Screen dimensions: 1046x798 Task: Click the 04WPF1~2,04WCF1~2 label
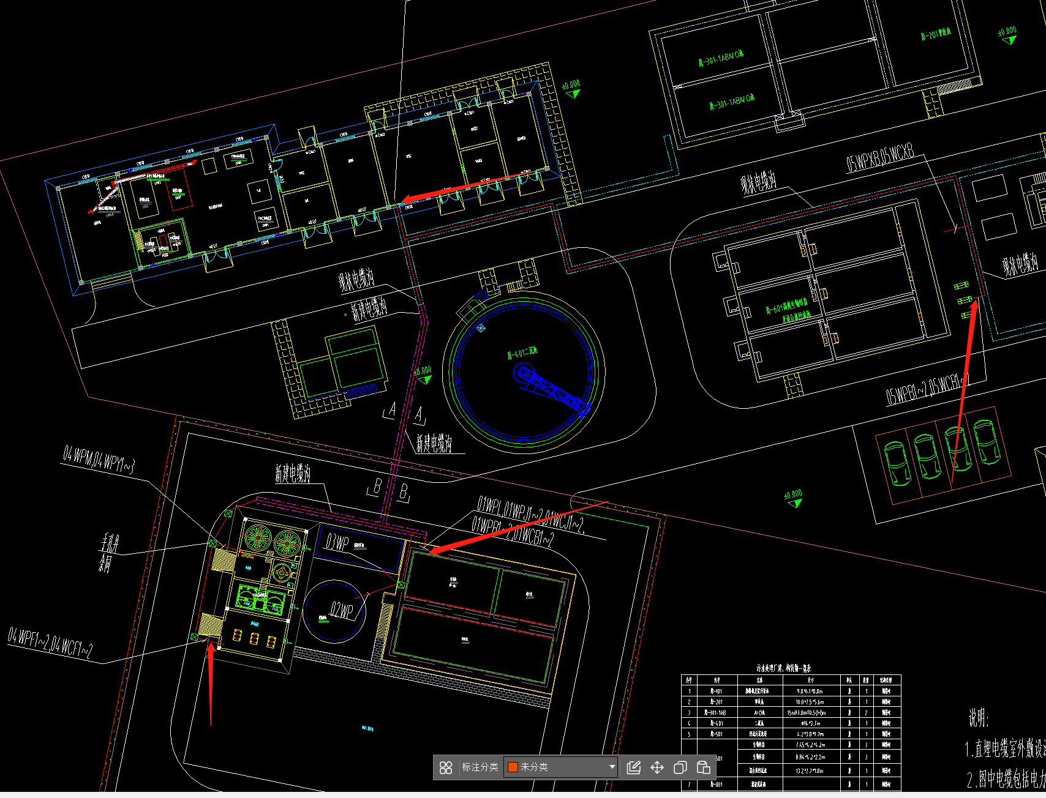point(50,643)
